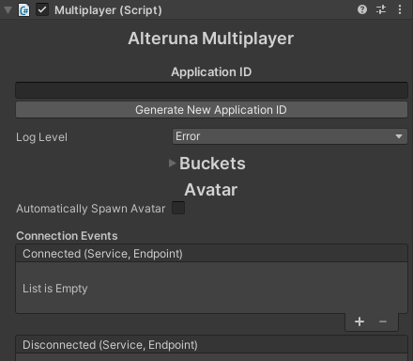Click the Application ID input field

211,90
